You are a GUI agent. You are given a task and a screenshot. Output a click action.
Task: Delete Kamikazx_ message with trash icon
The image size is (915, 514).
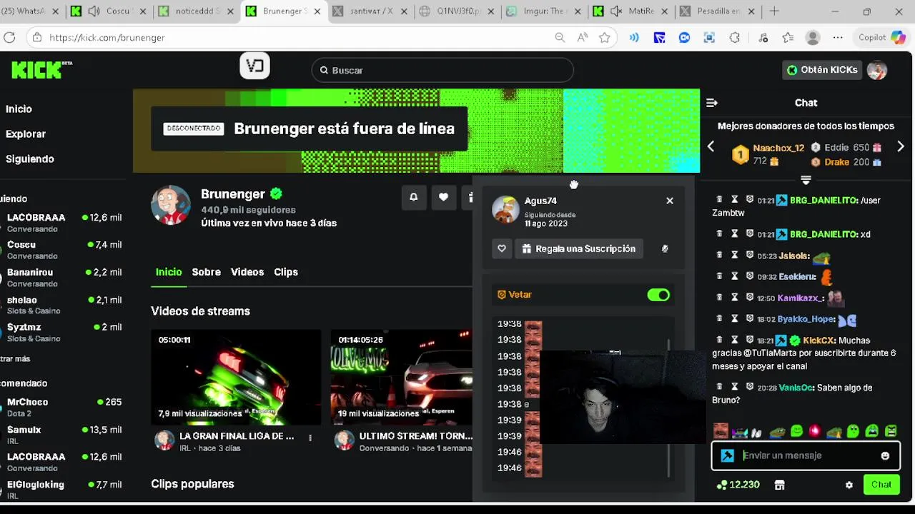720,297
